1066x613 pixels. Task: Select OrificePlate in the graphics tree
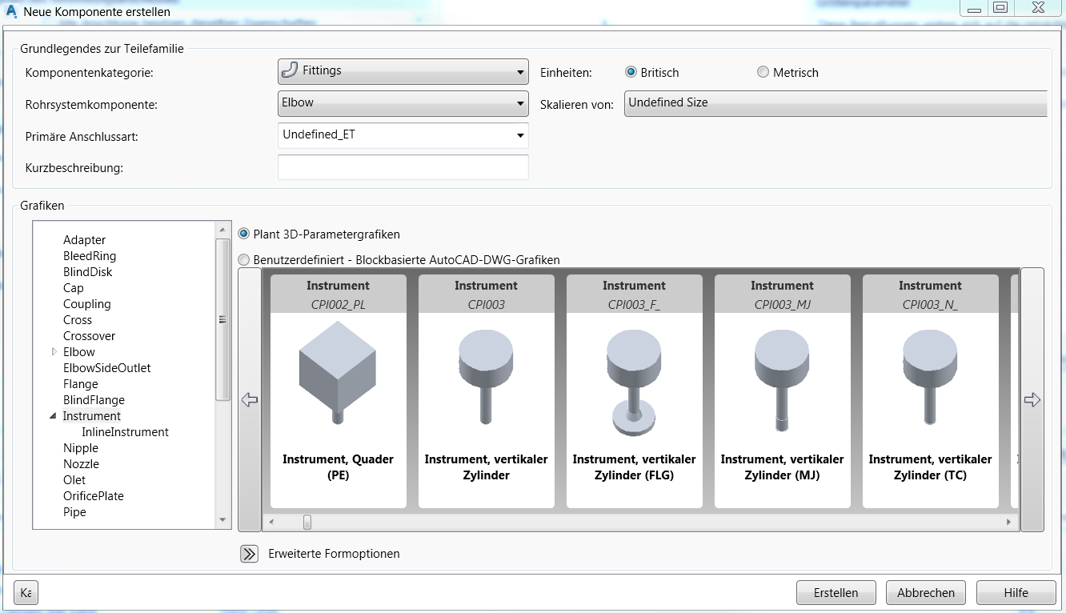pyautogui.click(x=94, y=496)
